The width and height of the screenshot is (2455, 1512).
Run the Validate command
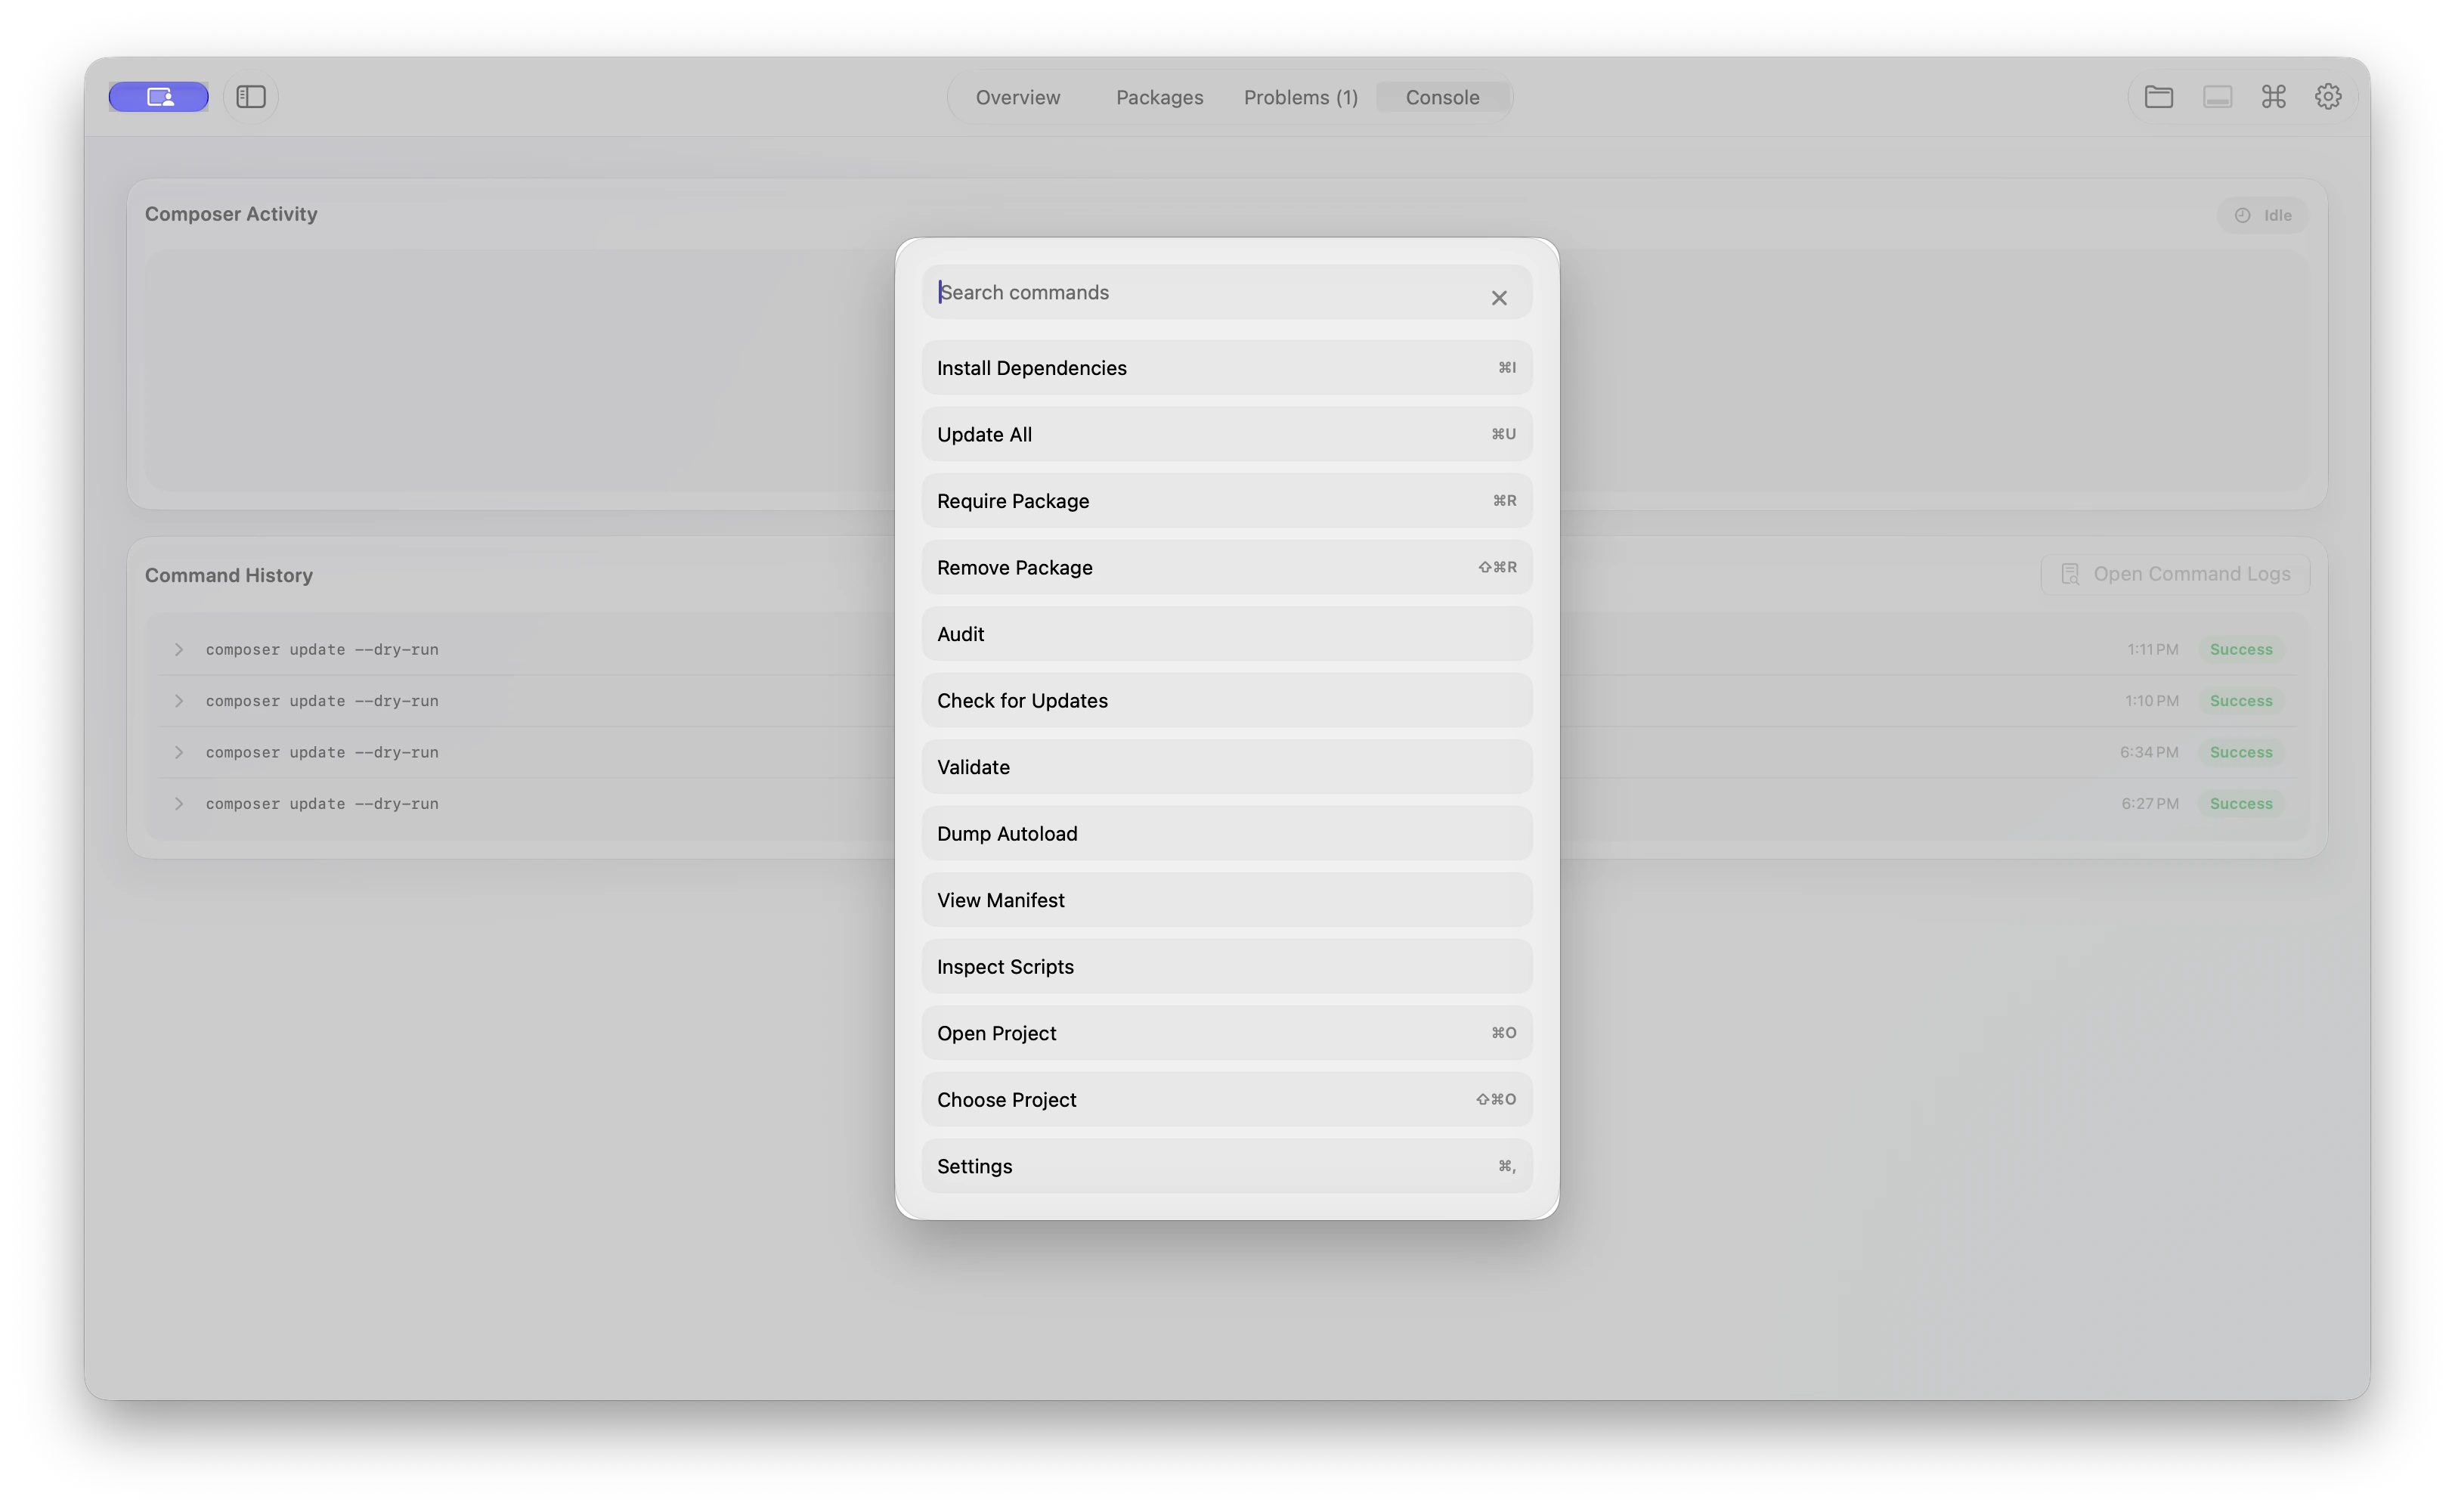(x=1227, y=767)
